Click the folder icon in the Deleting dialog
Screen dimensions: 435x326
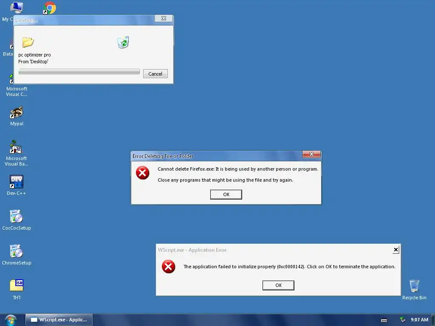(x=28, y=42)
